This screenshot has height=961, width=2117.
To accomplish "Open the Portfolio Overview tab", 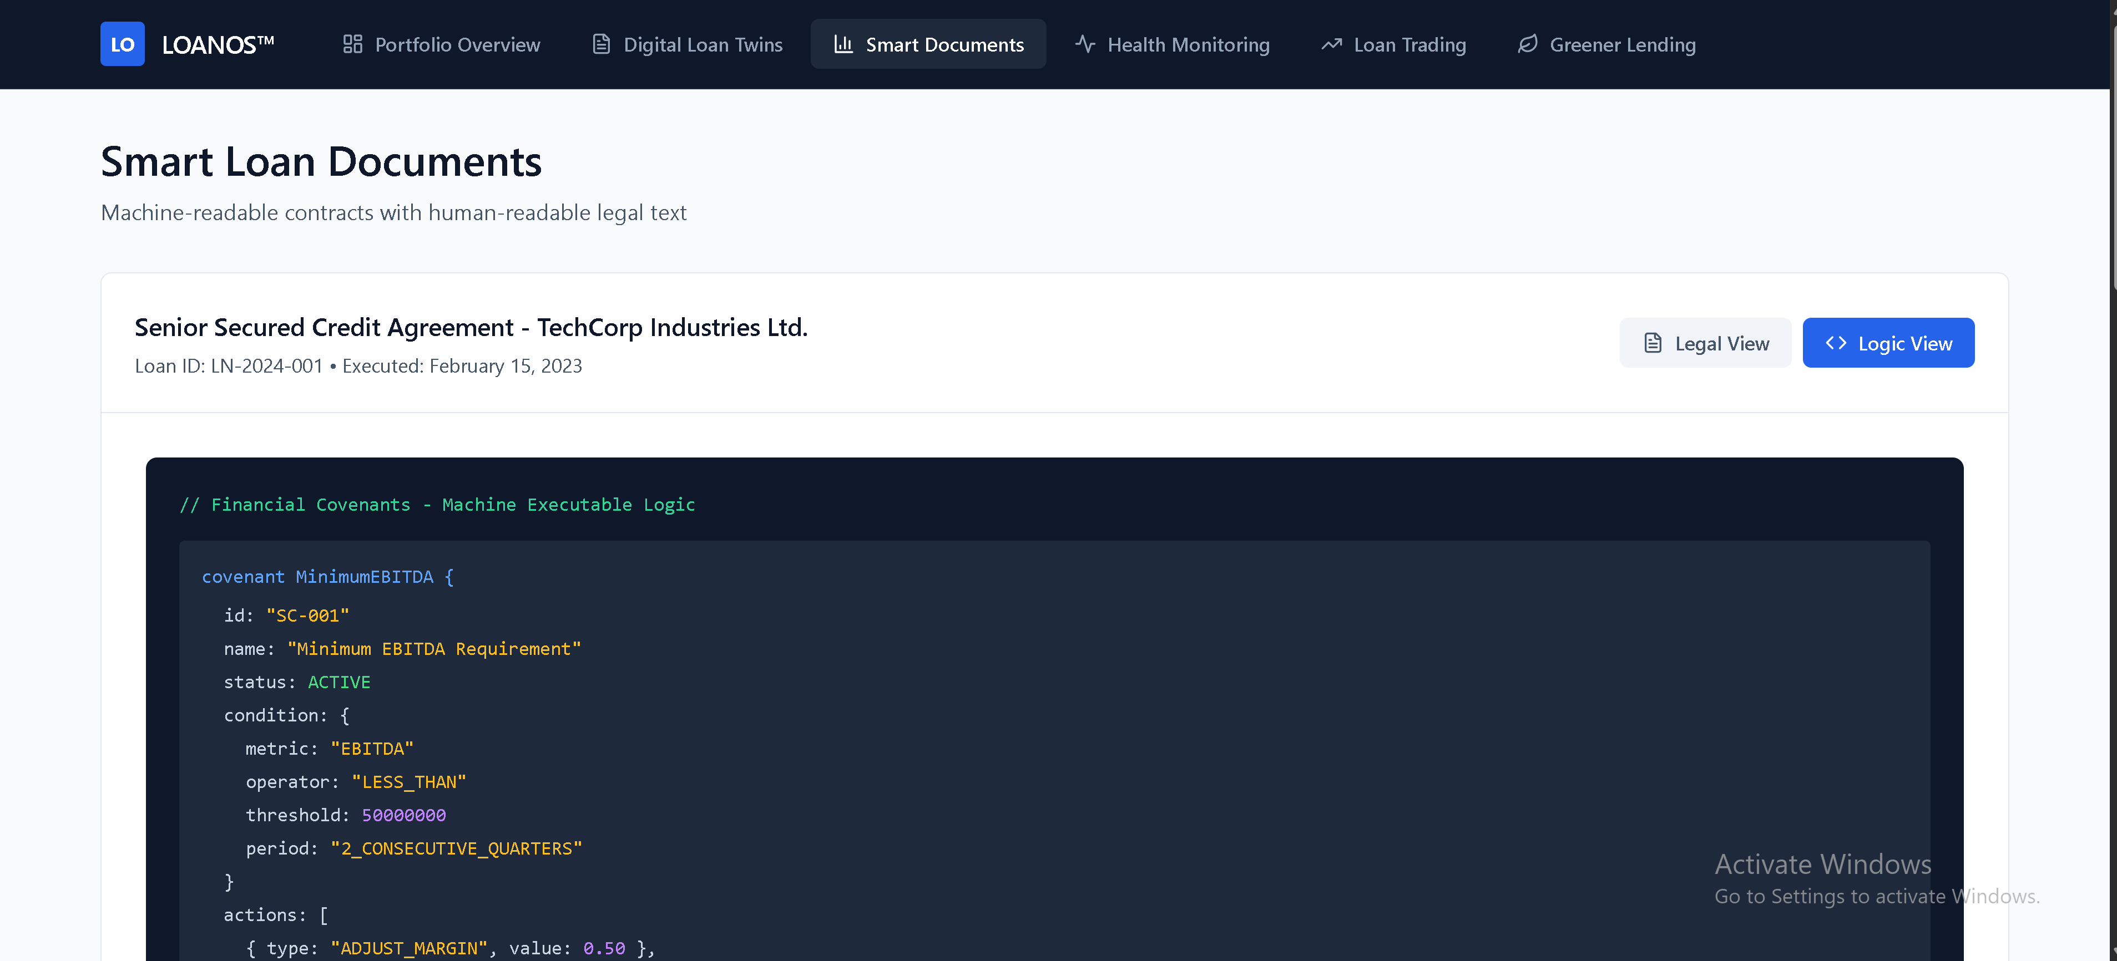I will pos(457,44).
